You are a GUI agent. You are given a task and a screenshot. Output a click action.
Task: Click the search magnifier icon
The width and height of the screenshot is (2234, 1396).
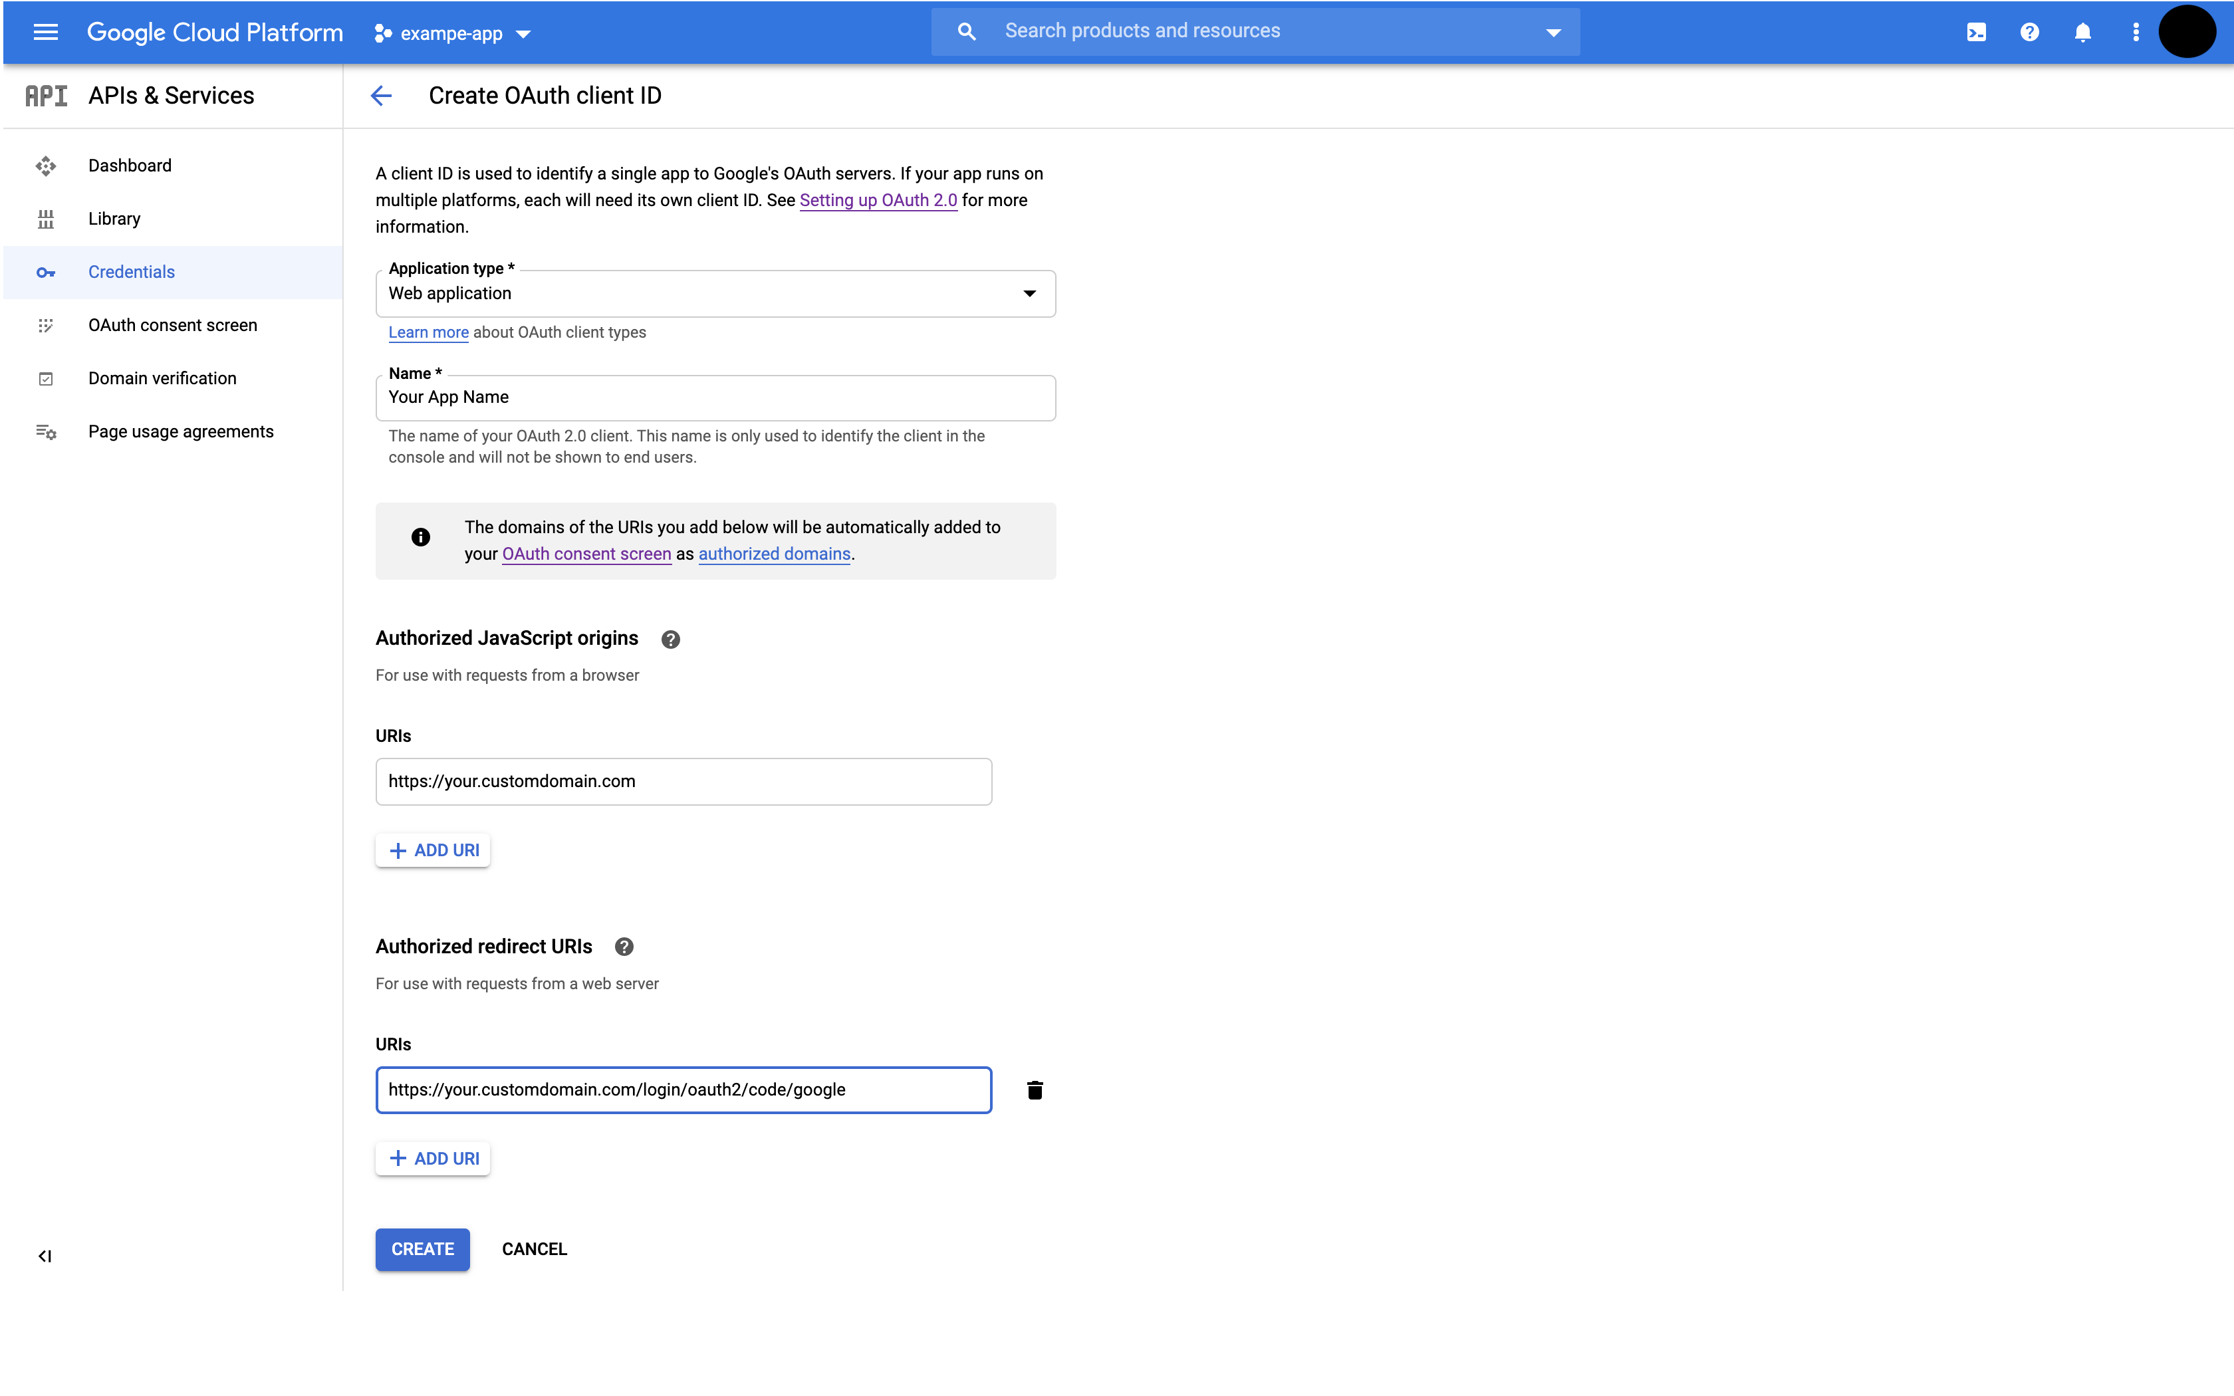(965, 31)
